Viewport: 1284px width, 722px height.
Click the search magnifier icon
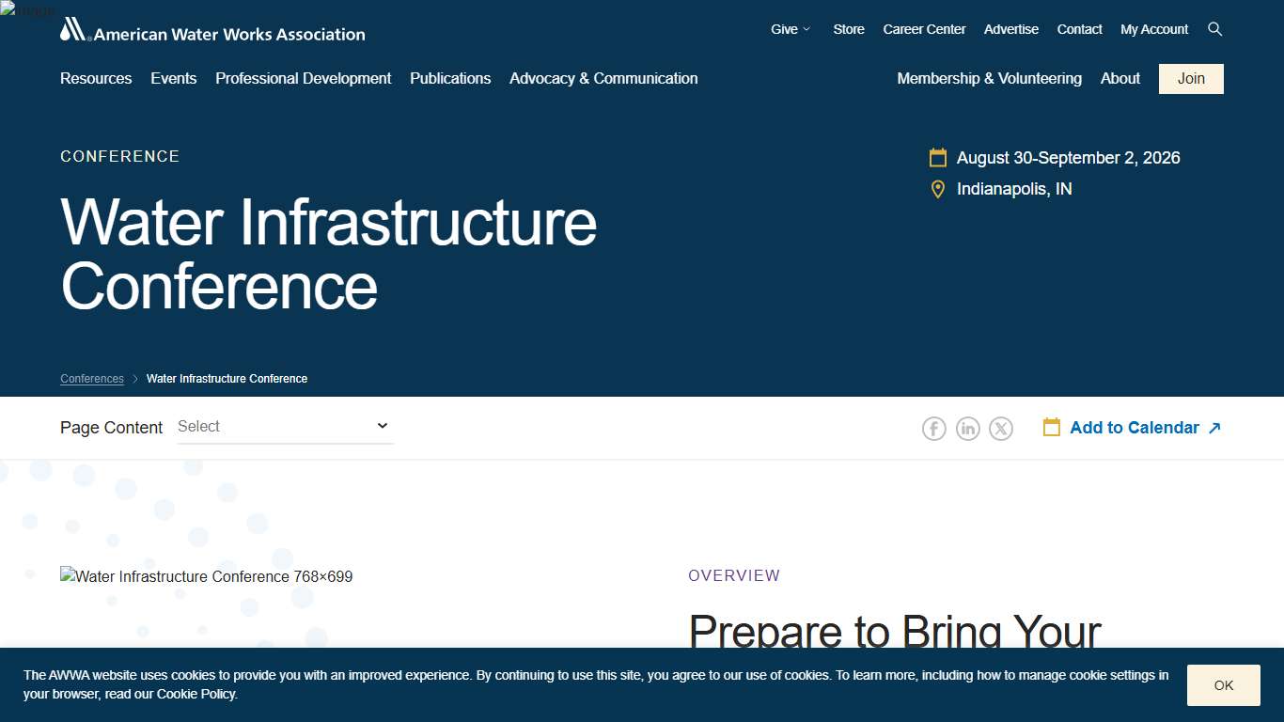coord(1214,29)
